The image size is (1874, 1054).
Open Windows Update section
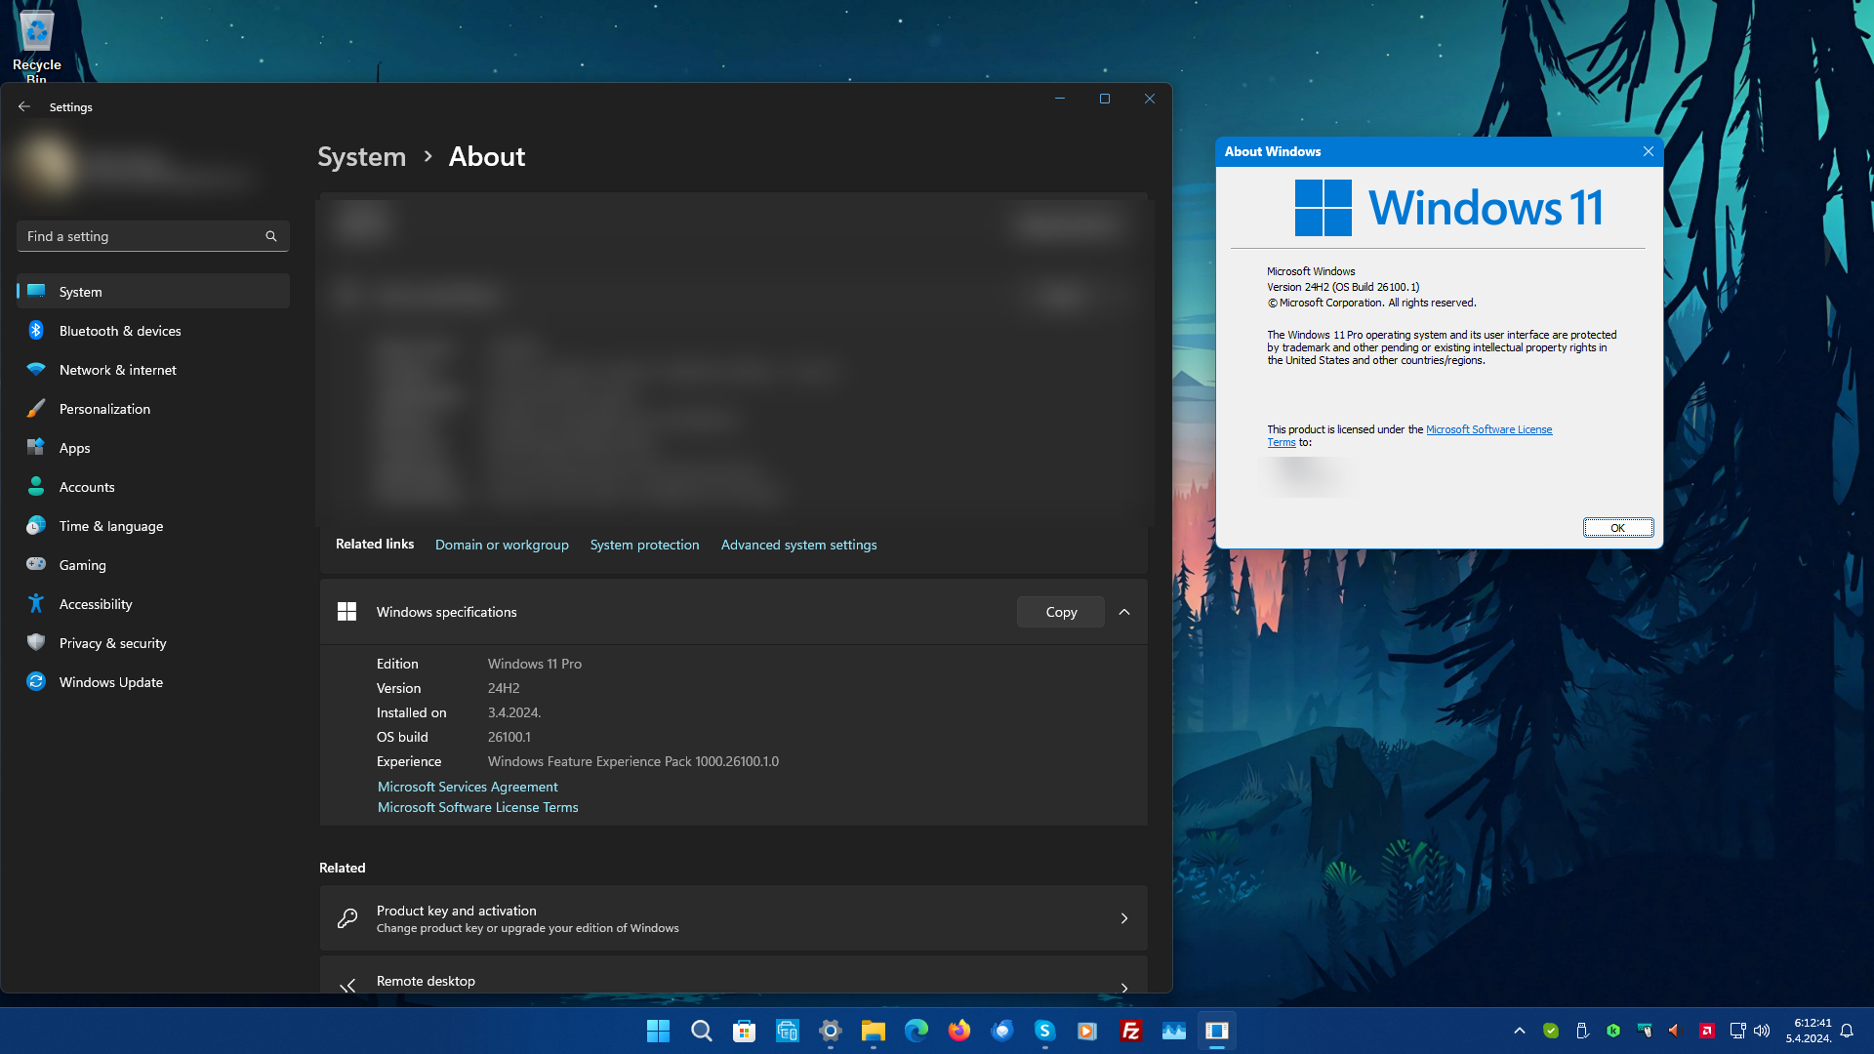110,682
